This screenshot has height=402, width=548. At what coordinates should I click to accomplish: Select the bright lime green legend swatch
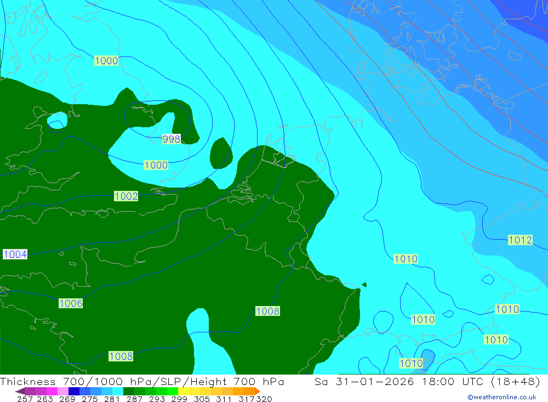point(173,391)
